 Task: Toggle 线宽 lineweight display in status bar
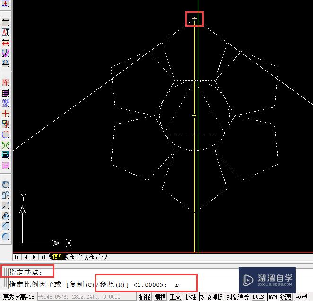tap(286, 297)
